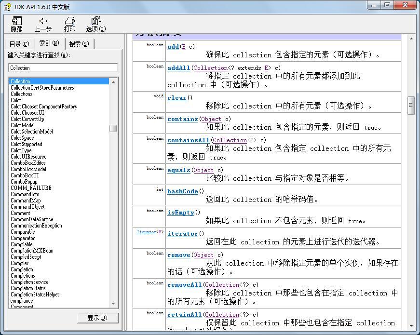Select Color entry in the index list
Viewport: 420px width, 335px height.
[x=16, y=100]
